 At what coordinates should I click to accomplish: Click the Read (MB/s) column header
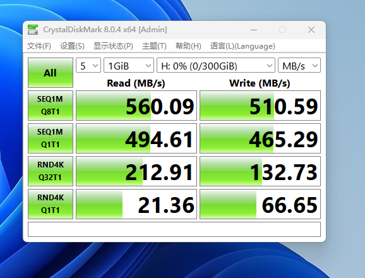[136, 83]
